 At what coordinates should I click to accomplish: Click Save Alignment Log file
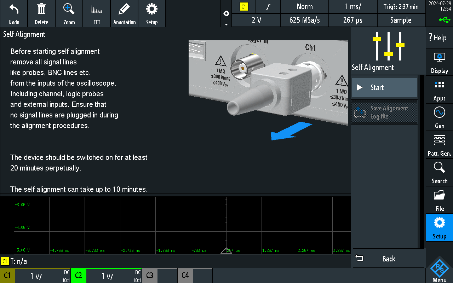pyautogui.click(x=384, y=112)
